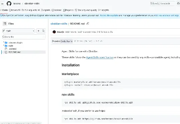
Task: Click the file tree search icon
Action: (43, 31)
